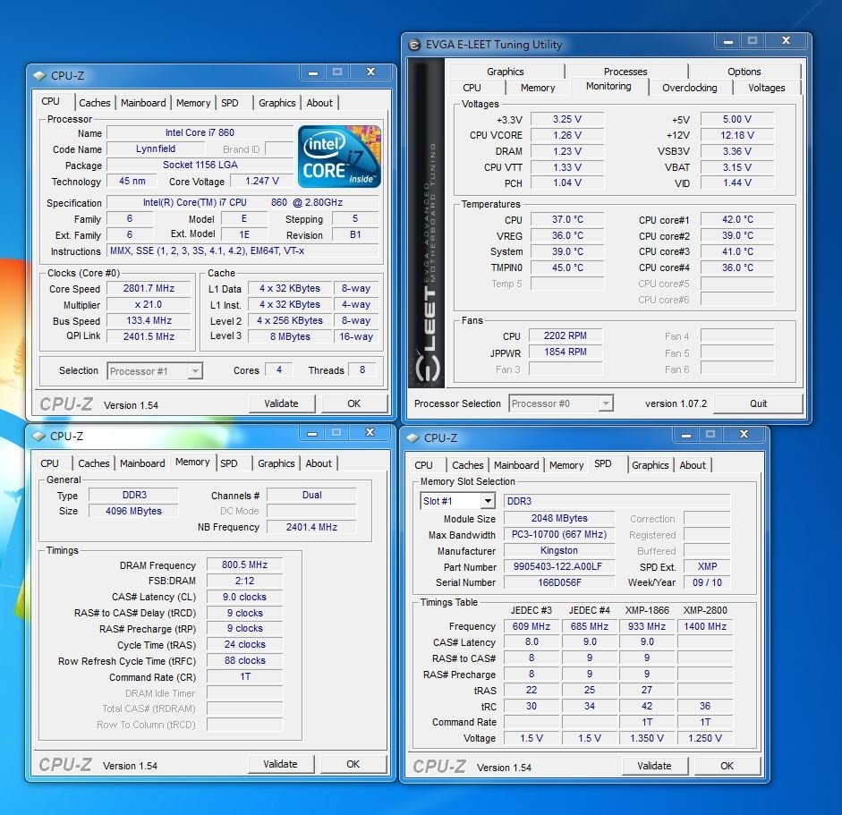Viewport: 842px width, 815px height.
Task: Open the E-LEET Voltages tab
Action: (x=766, y=88)
